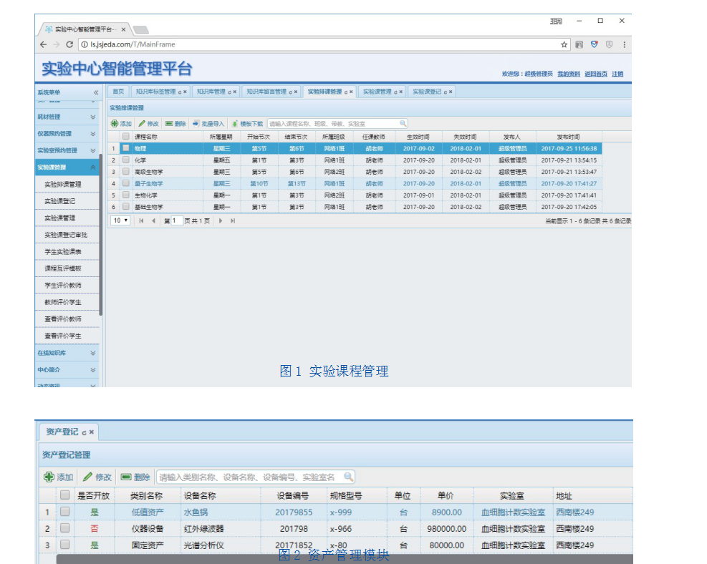Click 模板下载 download button

[x=247, y=123]
